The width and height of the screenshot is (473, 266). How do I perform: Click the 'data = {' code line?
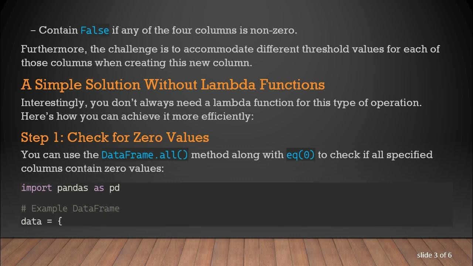pos(41,222)
